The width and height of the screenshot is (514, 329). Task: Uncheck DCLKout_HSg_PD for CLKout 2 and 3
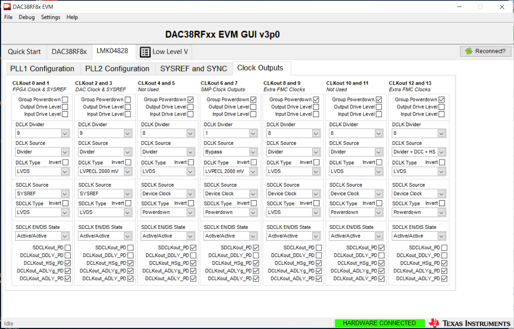131,263
